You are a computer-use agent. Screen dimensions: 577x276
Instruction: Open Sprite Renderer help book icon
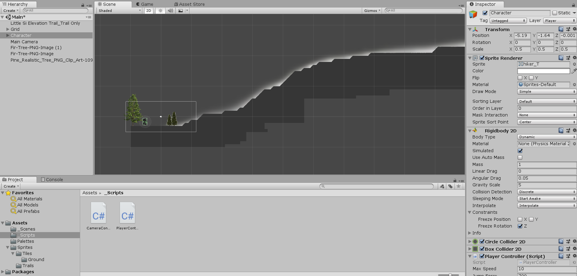click(x=561, y=58)
